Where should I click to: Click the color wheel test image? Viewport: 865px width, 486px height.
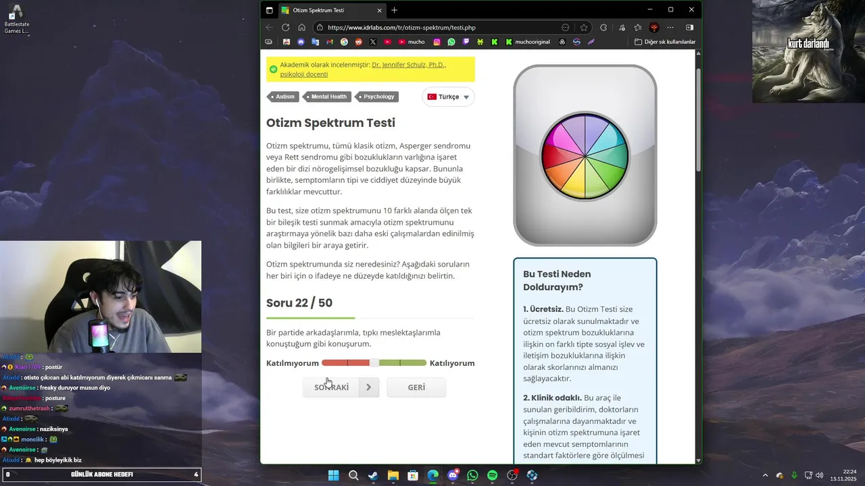point(585,156)
